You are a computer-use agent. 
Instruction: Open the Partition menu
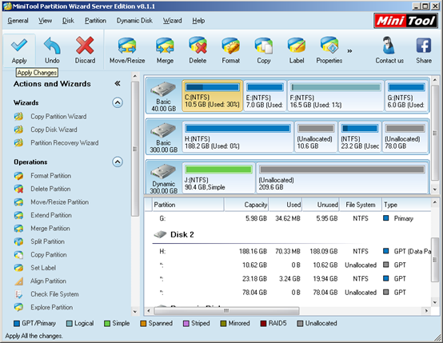coord(95,21)
